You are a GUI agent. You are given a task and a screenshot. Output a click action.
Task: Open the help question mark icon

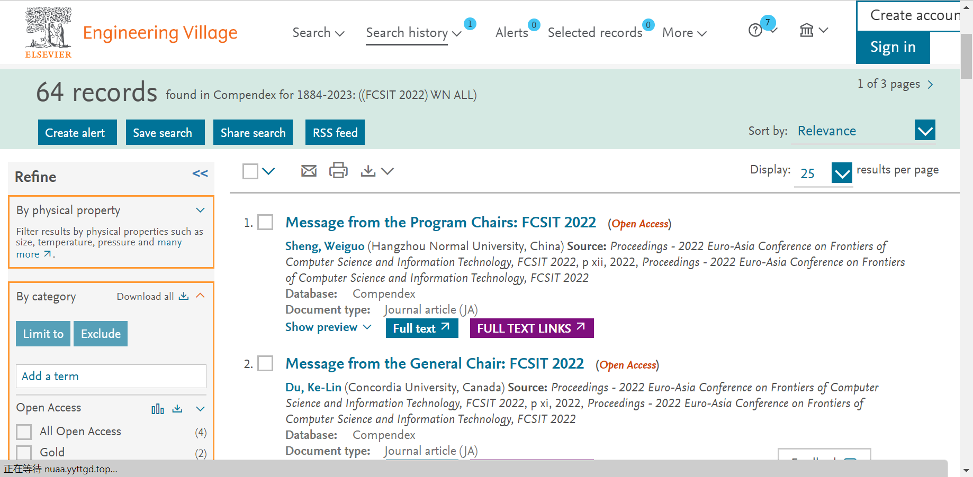point(755,30)
